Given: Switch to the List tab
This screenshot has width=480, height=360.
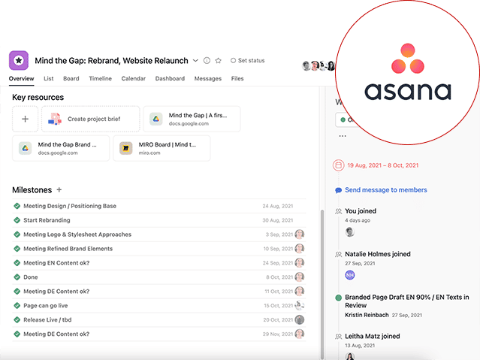Looking at the screenshot, I should pyautogui.click(x=48, y=79).
